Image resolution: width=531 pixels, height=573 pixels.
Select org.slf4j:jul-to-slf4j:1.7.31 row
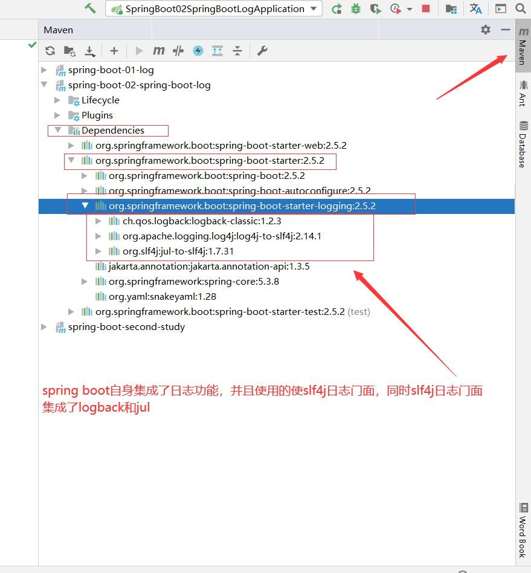[x=171, y=251]
